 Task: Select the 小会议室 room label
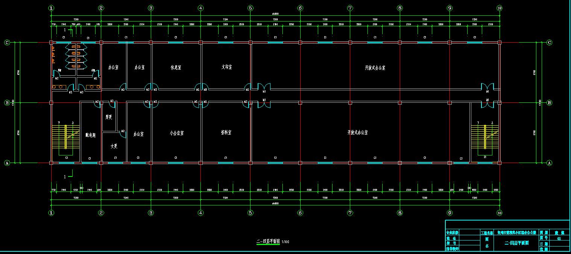(176, 133)
